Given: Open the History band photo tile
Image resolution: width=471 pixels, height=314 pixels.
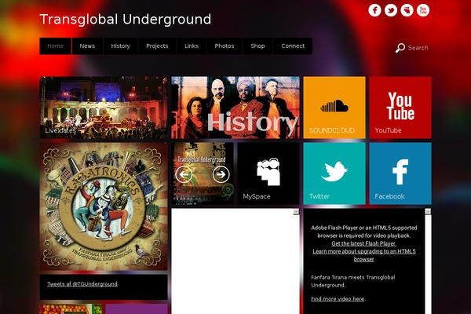Looking at the screenshot, I should click(x=235, y=108).
